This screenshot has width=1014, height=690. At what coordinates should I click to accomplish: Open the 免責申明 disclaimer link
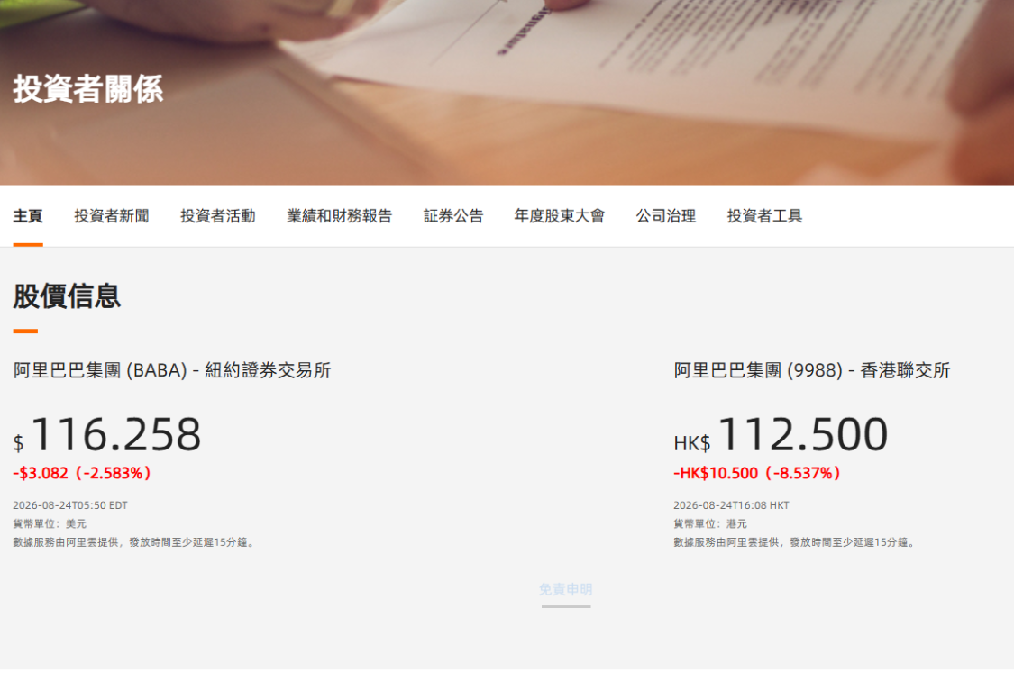click(x=566, y=589)
